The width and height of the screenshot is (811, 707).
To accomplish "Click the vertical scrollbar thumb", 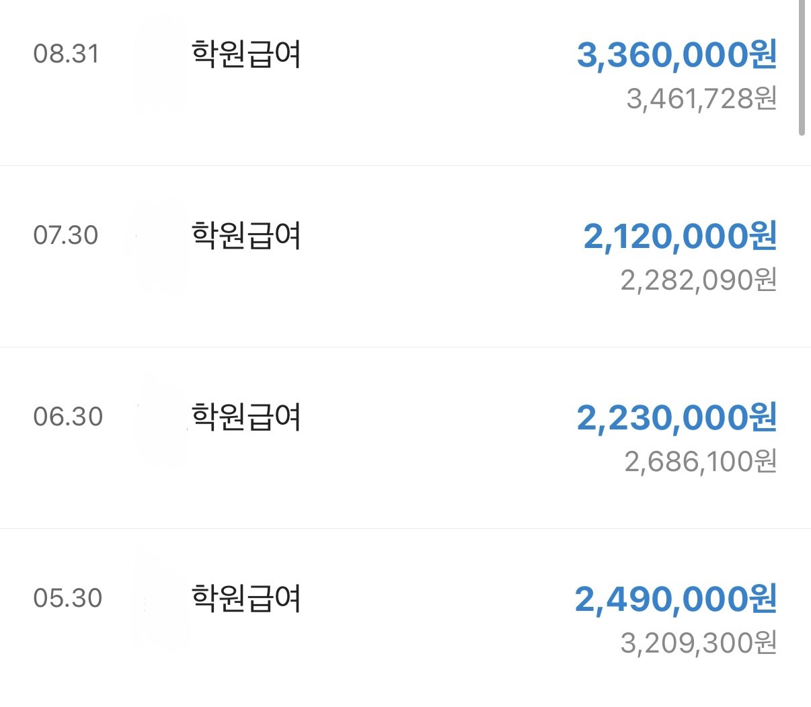I will (x=801, y=67).
